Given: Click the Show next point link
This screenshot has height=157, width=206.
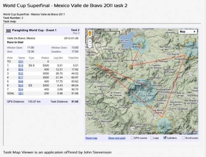Looking at the screenshot, I should coord(117,138).
